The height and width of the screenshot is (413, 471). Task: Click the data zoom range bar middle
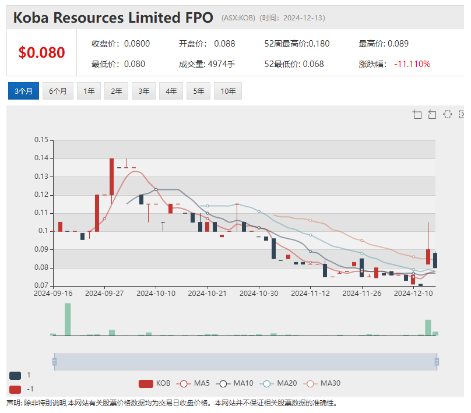pyautogui.click(x=245, y=362)
